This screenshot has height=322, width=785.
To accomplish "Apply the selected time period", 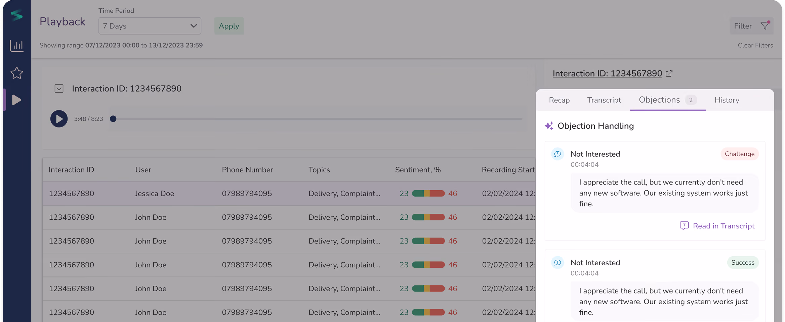I will pos(229,26).
